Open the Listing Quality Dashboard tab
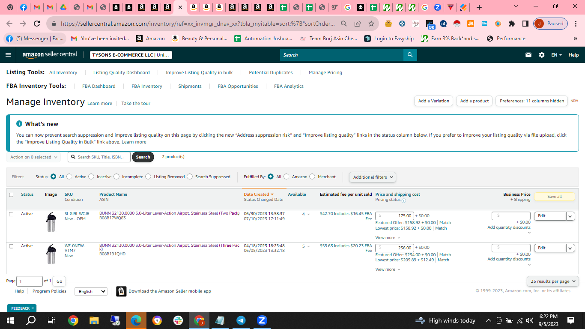The height and width of the screenshot is (329, 585). pyautogui.click(x=122, y=72)
